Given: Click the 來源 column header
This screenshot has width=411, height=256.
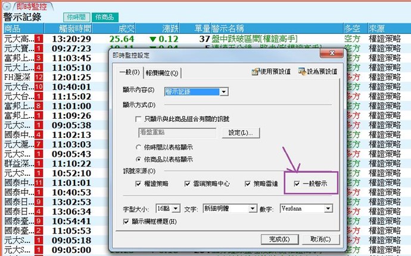Looking at the screenshot, I should 389,29.
